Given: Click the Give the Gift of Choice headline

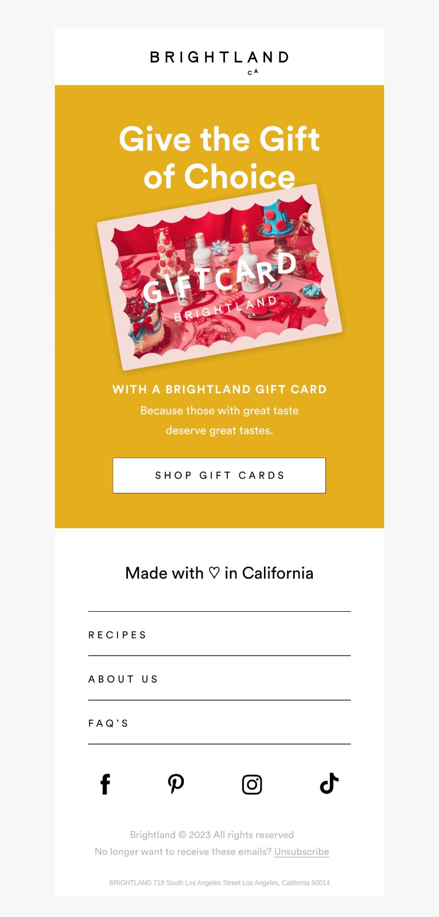Looking at the screenshot, I should click(219, 158).
